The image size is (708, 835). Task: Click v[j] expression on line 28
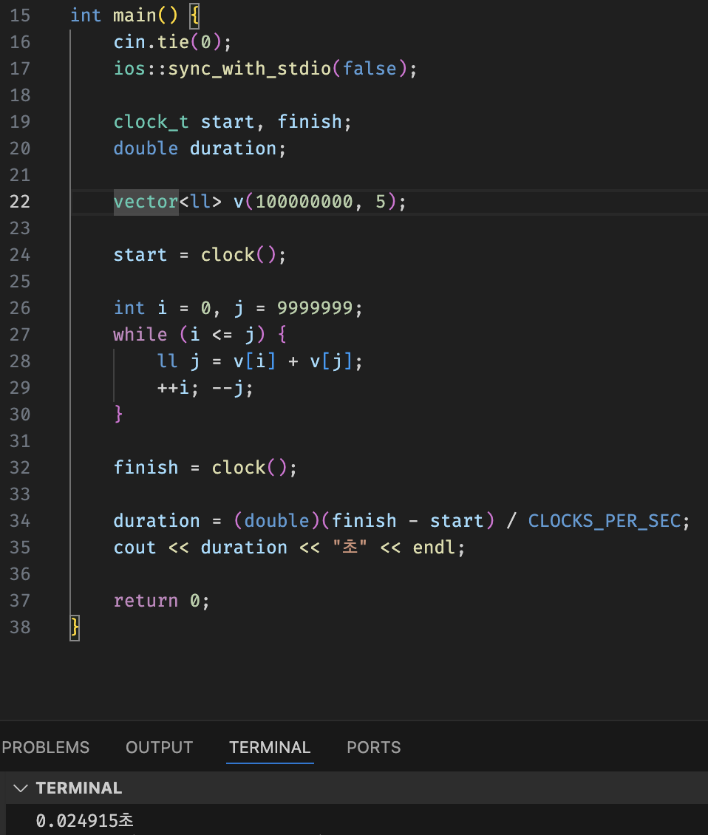tap(331, 361)
